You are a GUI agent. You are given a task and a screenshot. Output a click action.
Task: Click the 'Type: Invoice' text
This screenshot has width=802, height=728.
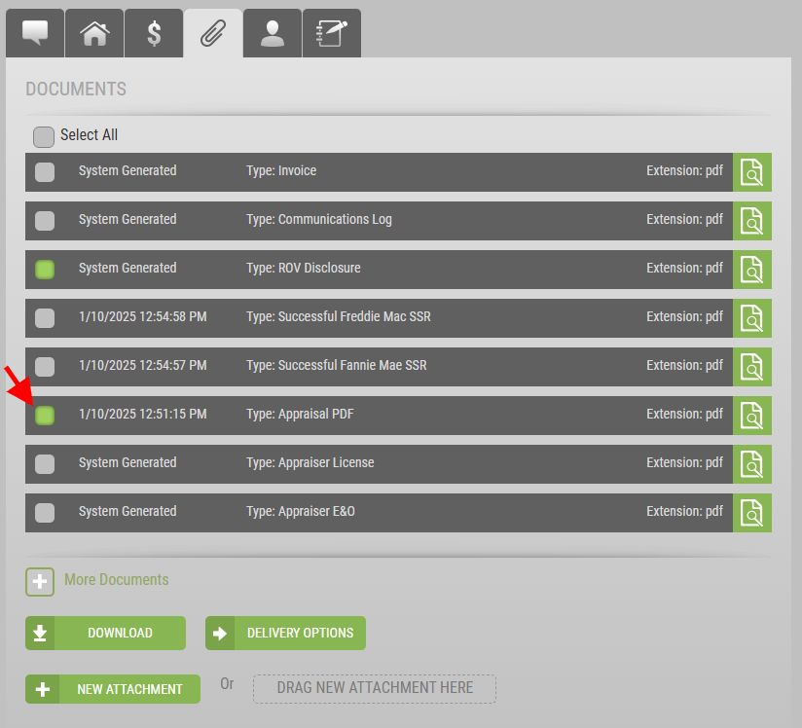point(281,170)
